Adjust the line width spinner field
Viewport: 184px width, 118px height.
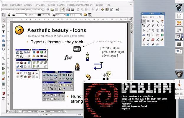tap(32, 15)
